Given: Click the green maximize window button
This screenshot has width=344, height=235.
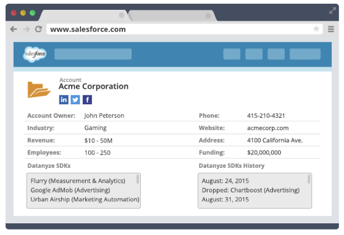Looking at the screenshot, I should (33, 13).
